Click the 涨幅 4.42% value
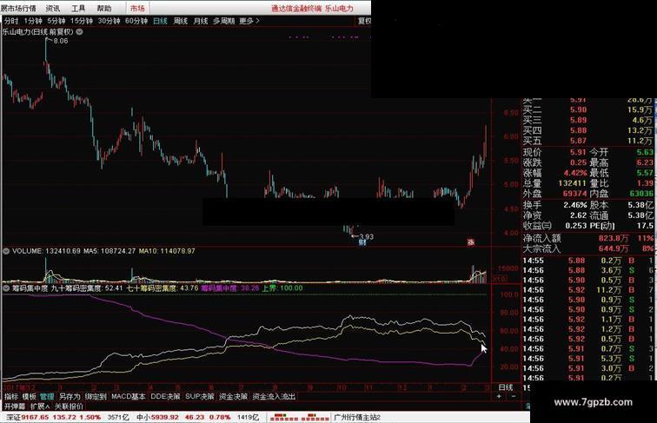Image resolution: width=657 pixels, height=423 pixels. 575,173
